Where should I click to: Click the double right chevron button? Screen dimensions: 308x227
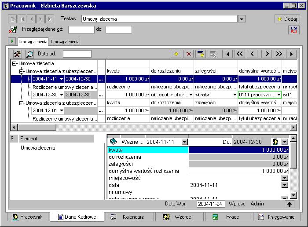[x=279, y=54]
